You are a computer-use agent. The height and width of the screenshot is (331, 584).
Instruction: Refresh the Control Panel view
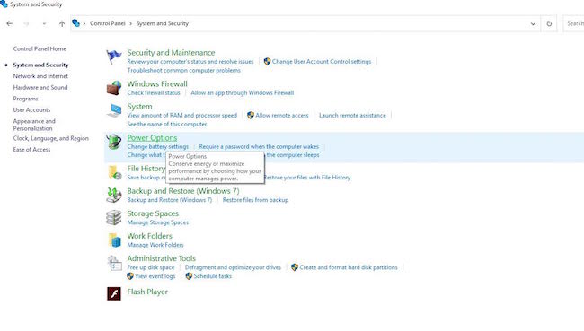point(549,23)
